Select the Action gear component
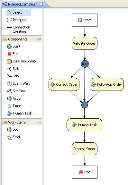 pos(14,98)
